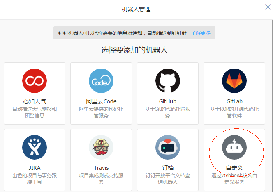Screen dimensions: 273x192
Task: Click the 钉钉机器人 info banner text
Action: [x=123, y=33]
